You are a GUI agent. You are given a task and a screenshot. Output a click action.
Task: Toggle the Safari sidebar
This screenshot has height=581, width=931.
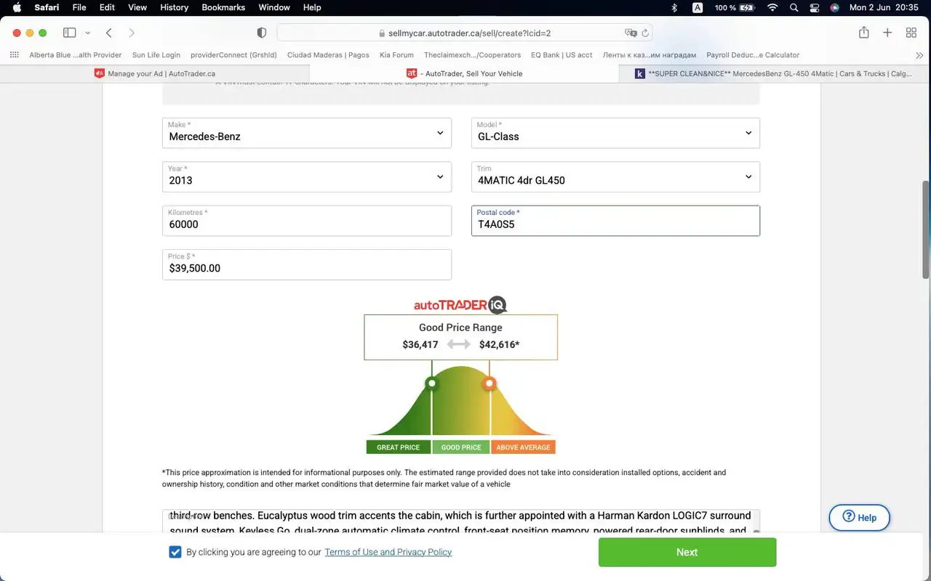click(70, 33)
